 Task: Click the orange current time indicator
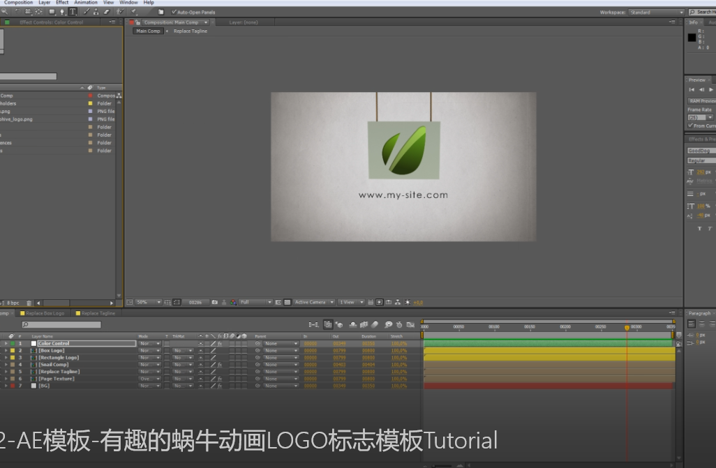tap(627, 327)
